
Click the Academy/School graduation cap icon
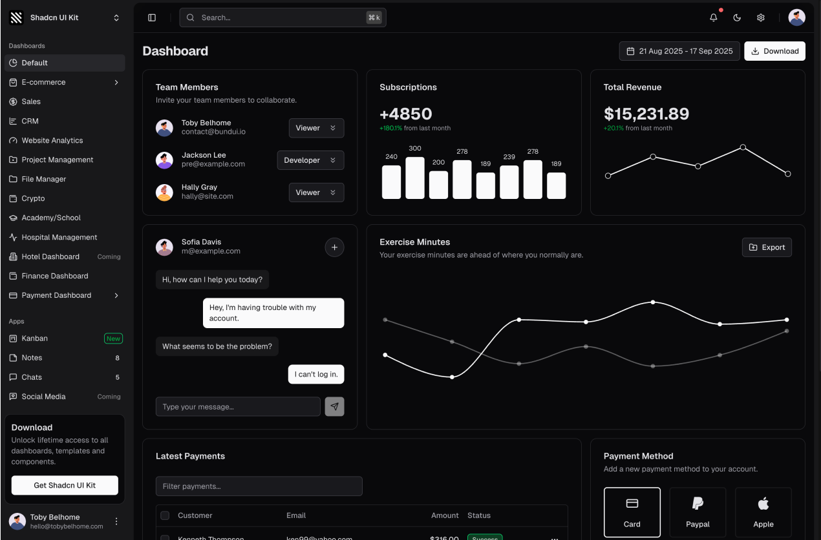pyautogui.click(x=13, y=218)
